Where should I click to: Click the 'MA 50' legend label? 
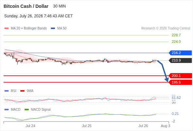[x=62, y=28]
